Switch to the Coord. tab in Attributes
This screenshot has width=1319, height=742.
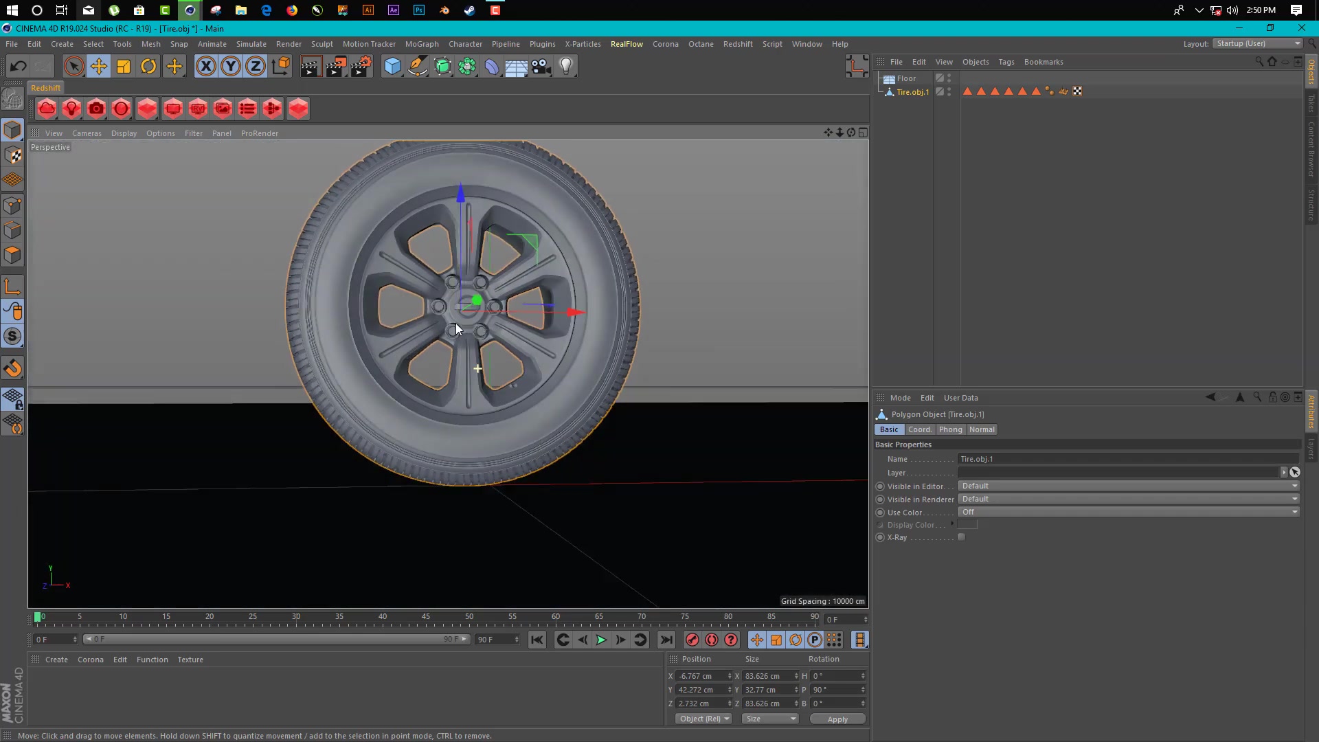pyautogui.click(x=921, y=429)
